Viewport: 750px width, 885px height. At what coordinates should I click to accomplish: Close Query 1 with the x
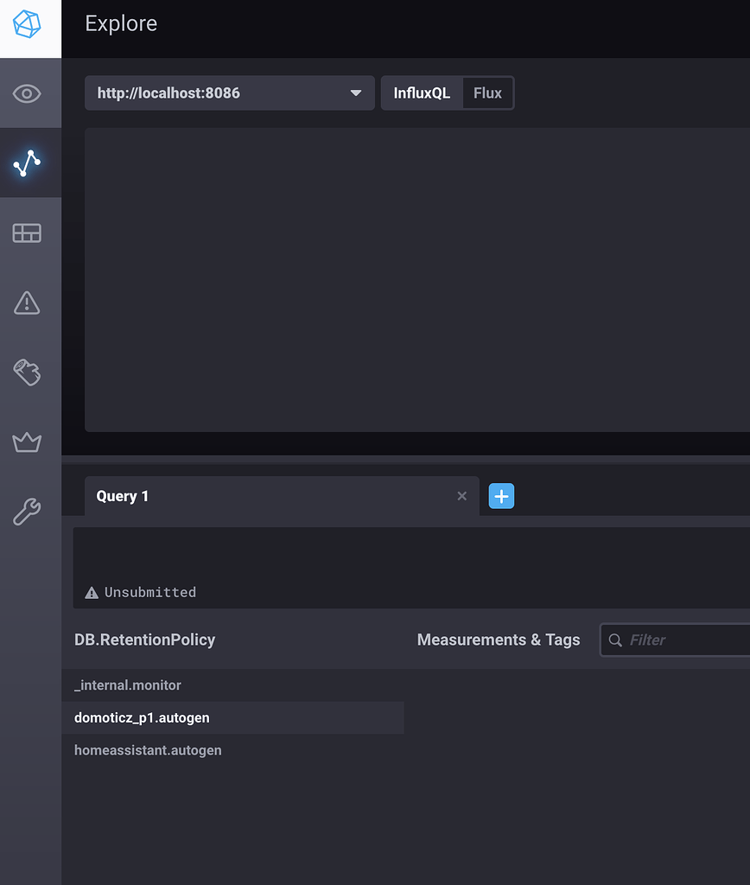pyautogui.click(x=461, y=495)
